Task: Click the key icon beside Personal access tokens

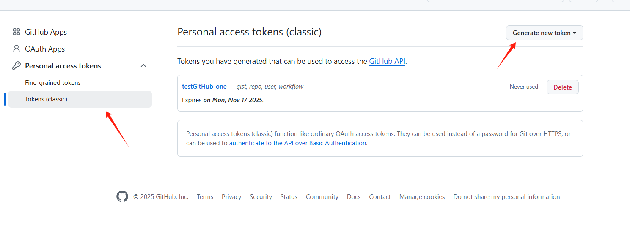Action: (x=17, y=65)
